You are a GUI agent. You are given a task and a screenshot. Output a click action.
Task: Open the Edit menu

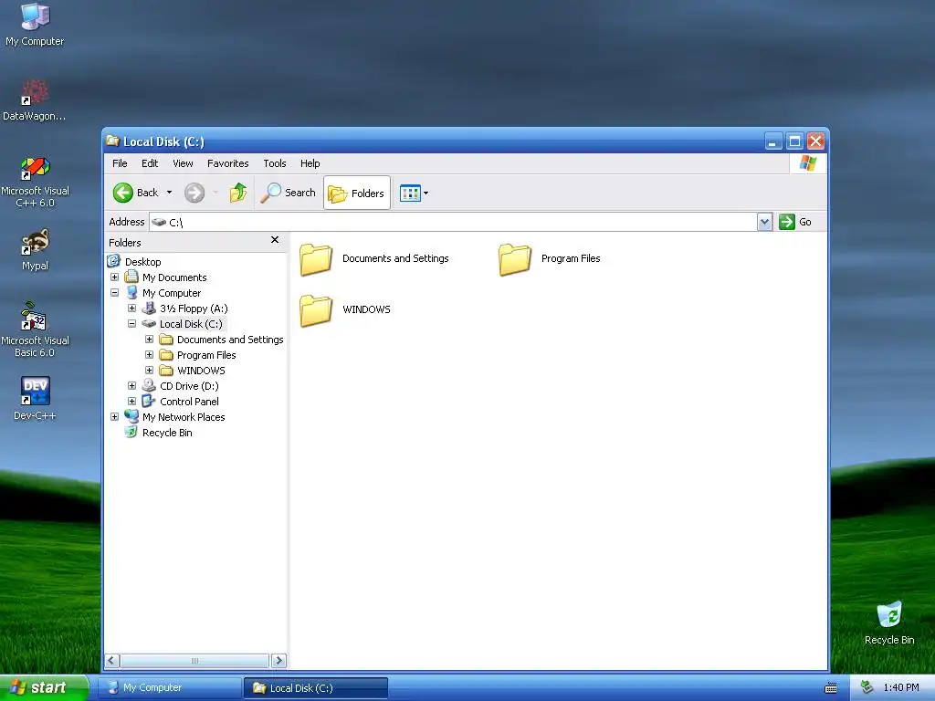click(150, 163)
